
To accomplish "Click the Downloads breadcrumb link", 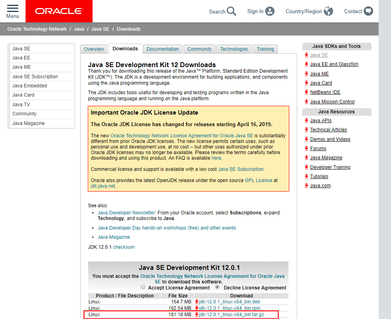I will pos(128,29).
